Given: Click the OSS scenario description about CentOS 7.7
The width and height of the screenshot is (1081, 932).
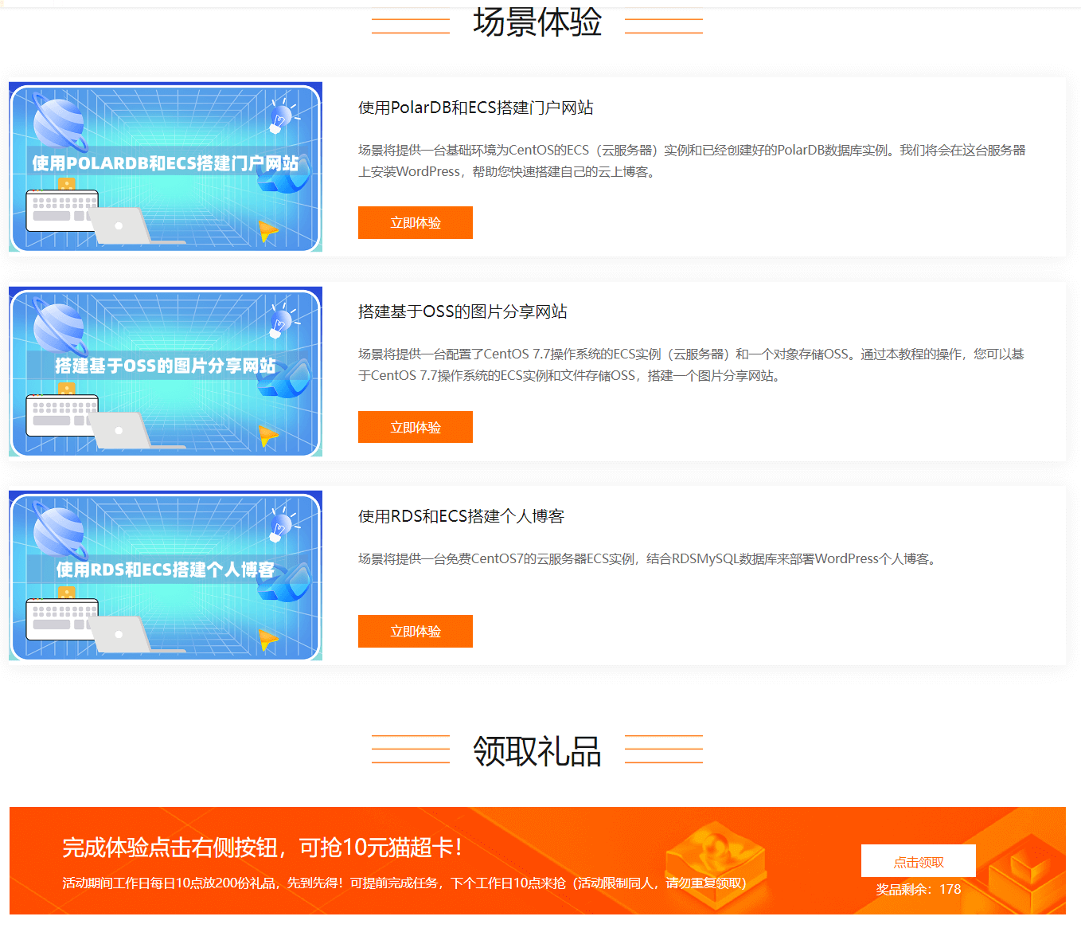Looking at the screenshot, I should click(691, 365).
